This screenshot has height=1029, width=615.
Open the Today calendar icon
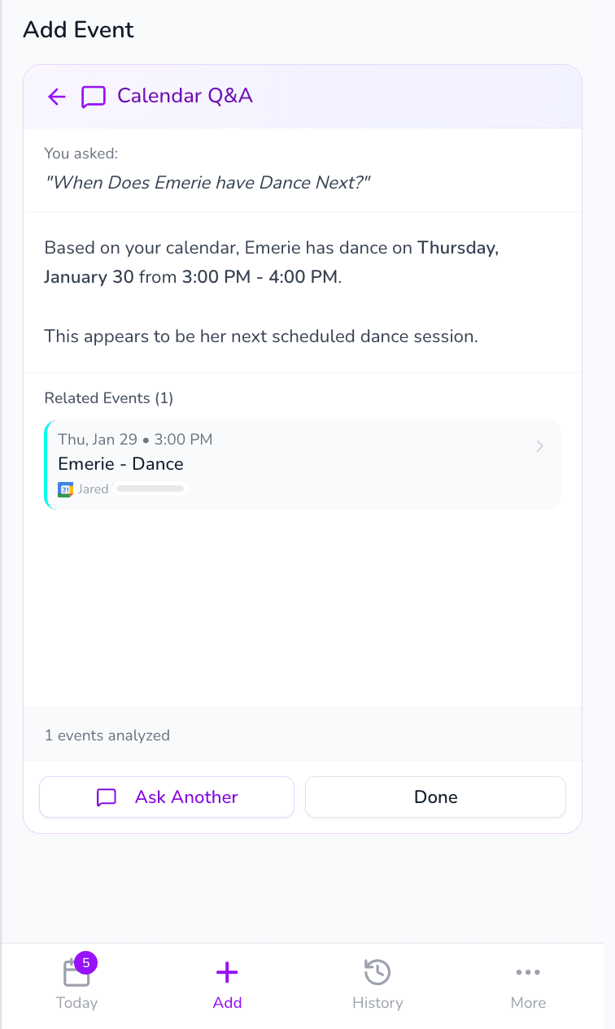(x=76, y=973)
